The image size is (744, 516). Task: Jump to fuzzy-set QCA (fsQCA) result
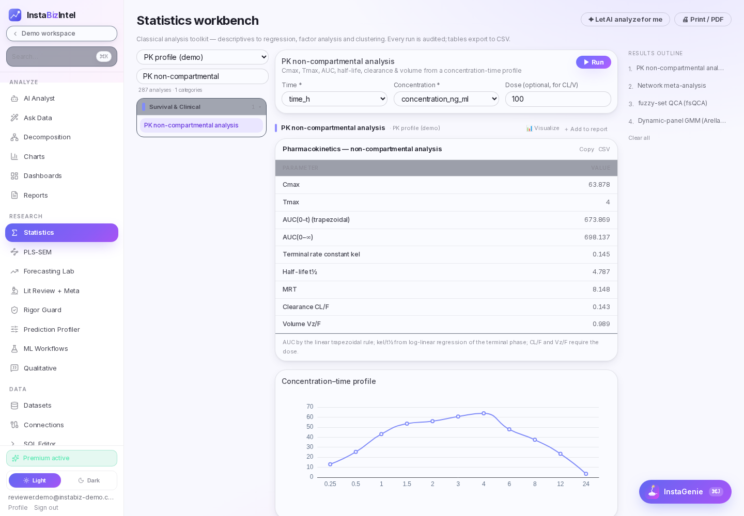pyautogui.click(x=673, y=103)
